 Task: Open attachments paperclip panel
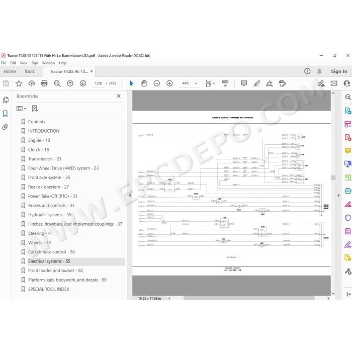click(x=5, y=127)
